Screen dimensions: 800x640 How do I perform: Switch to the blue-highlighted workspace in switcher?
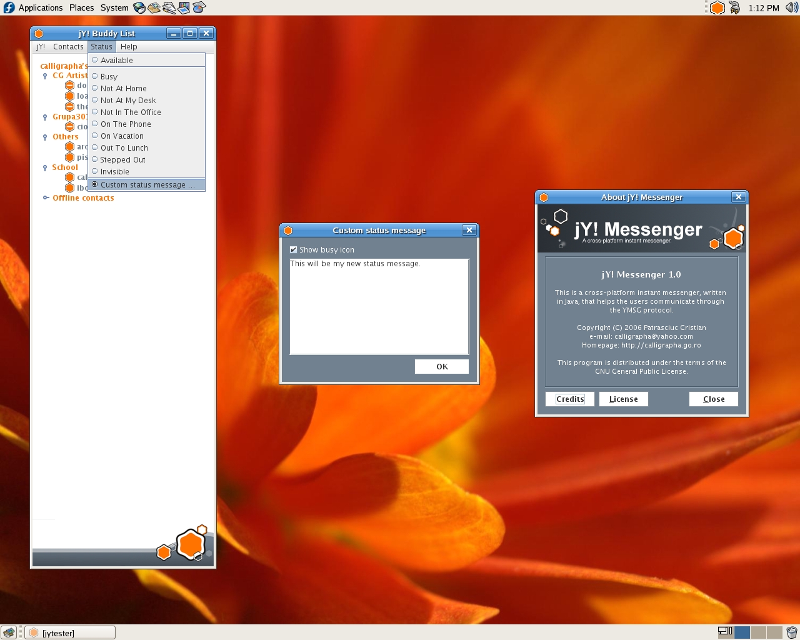tap(742, 632)
